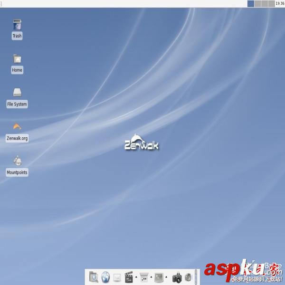Open the File System drive icon
This screenshot has height=285, width=285.
pos(17,92)
